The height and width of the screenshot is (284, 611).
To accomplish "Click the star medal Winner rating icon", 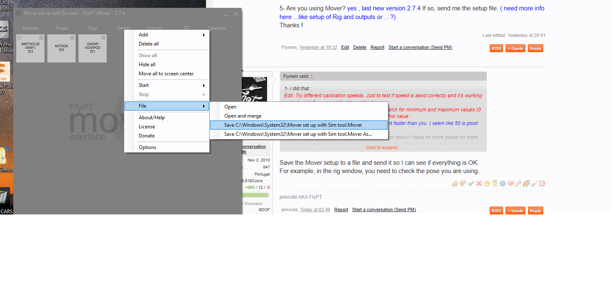I will (495, 183).
